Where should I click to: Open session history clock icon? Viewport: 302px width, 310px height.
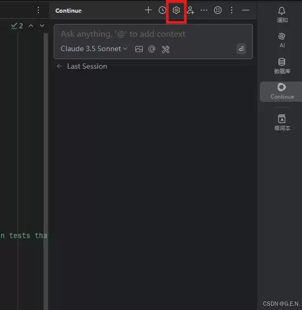pyautogui.click(x=162, y=10)
